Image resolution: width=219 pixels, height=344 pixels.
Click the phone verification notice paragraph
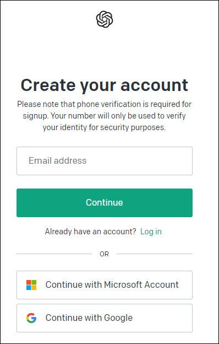point(105,116)
